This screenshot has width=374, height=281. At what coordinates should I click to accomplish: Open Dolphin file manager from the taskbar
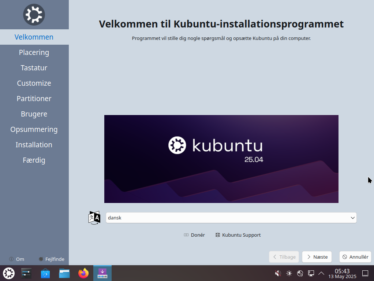click(64, 273)
